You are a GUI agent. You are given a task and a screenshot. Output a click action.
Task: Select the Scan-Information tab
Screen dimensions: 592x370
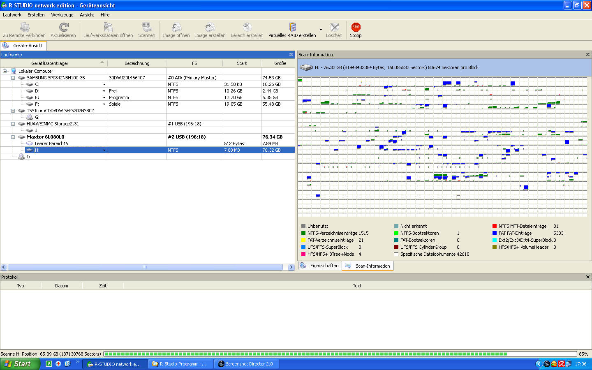point(368,266)
